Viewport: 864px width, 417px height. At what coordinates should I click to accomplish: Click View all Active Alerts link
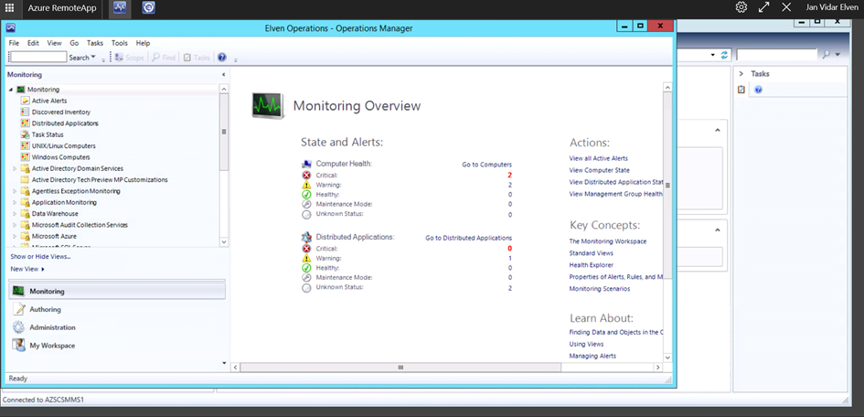point(599,158)
